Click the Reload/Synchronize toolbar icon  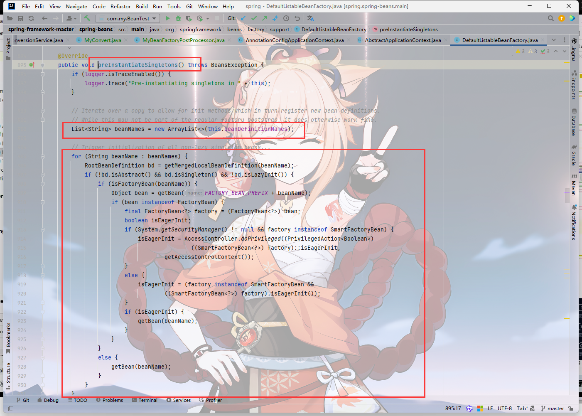pyautogui.click(x=31, y=18)
